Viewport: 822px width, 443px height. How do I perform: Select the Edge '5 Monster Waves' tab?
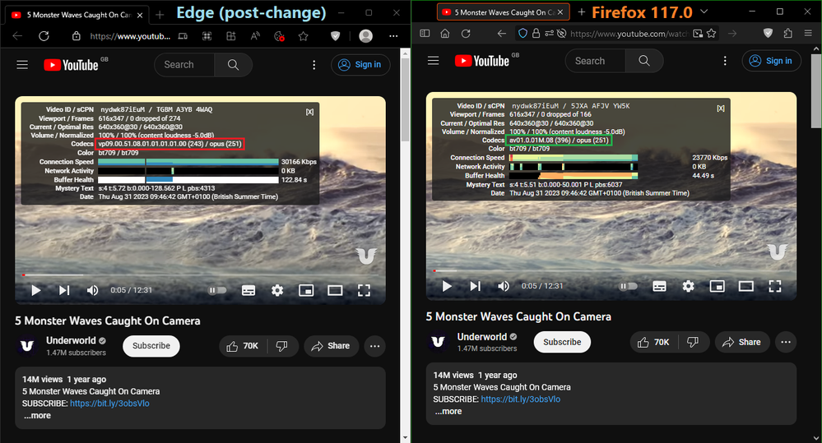tap(77, 15)
